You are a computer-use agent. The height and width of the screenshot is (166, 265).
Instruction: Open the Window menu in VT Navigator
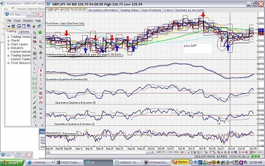[28, 21]
